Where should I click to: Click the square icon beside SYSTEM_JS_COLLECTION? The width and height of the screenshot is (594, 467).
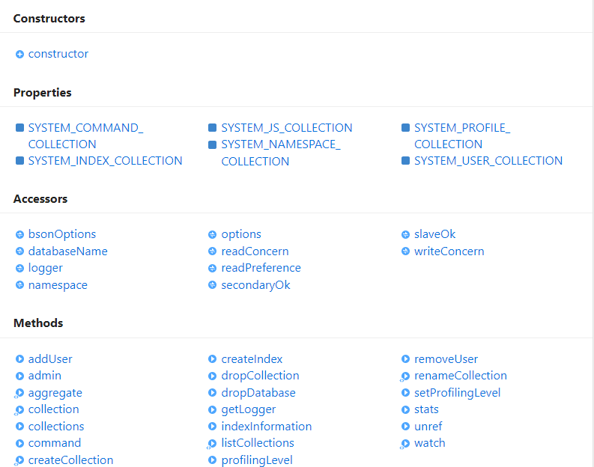(x=213, y=128)
